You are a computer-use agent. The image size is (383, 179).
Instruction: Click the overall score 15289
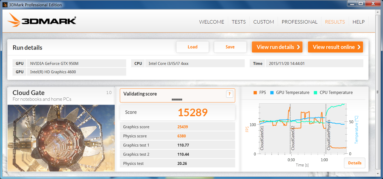193,112
